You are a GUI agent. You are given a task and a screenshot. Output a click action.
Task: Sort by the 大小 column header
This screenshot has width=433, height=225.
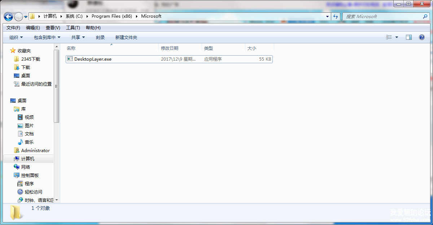pos(259,48)
